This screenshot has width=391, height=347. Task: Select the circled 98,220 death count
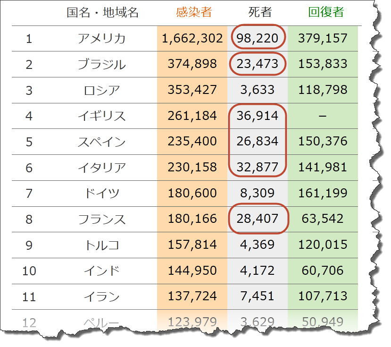(x=258, y=38)
